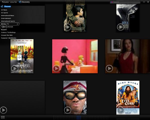Open Featured: Wimbledon category
The height and width of the screenshot is (120, 150).
tap(8, 38)
